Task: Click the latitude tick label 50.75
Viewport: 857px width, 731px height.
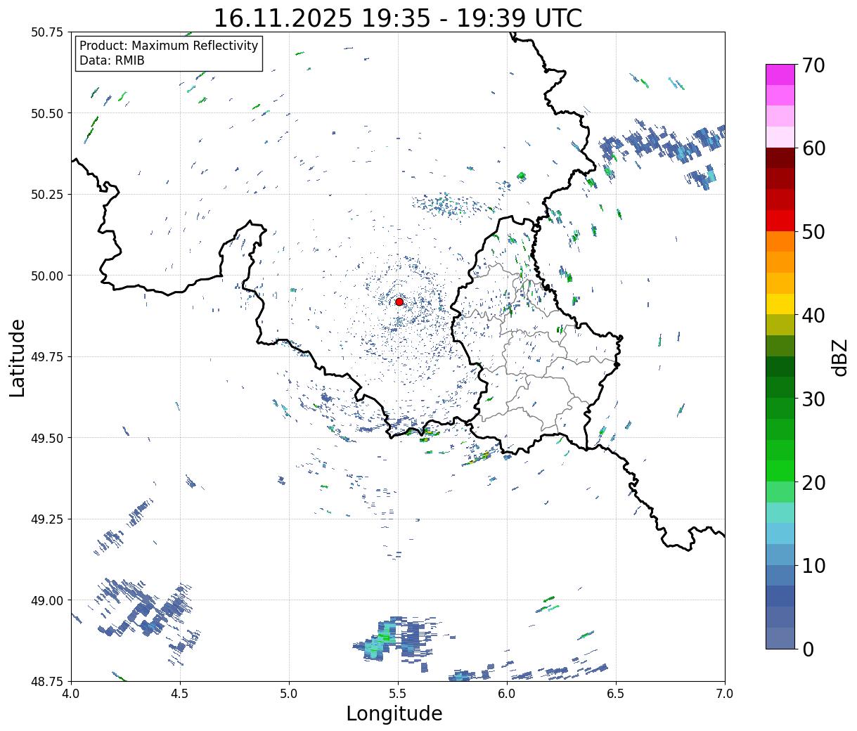Action: pos(48,32)
